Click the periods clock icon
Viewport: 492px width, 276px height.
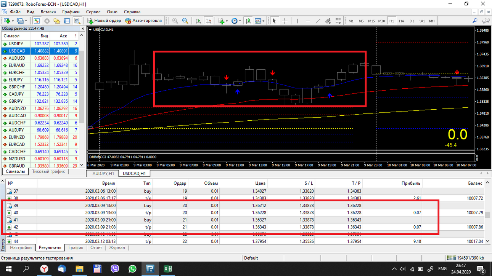tap(235, 21)
